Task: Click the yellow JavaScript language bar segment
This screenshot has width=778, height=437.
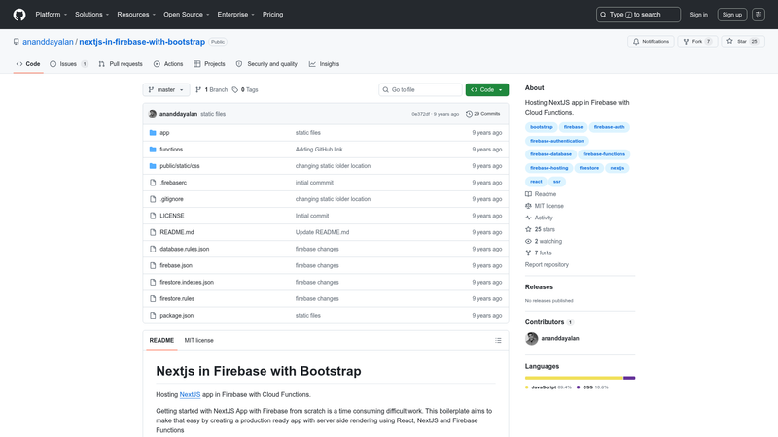Action: pyautogui.click(x=574, y=378)
